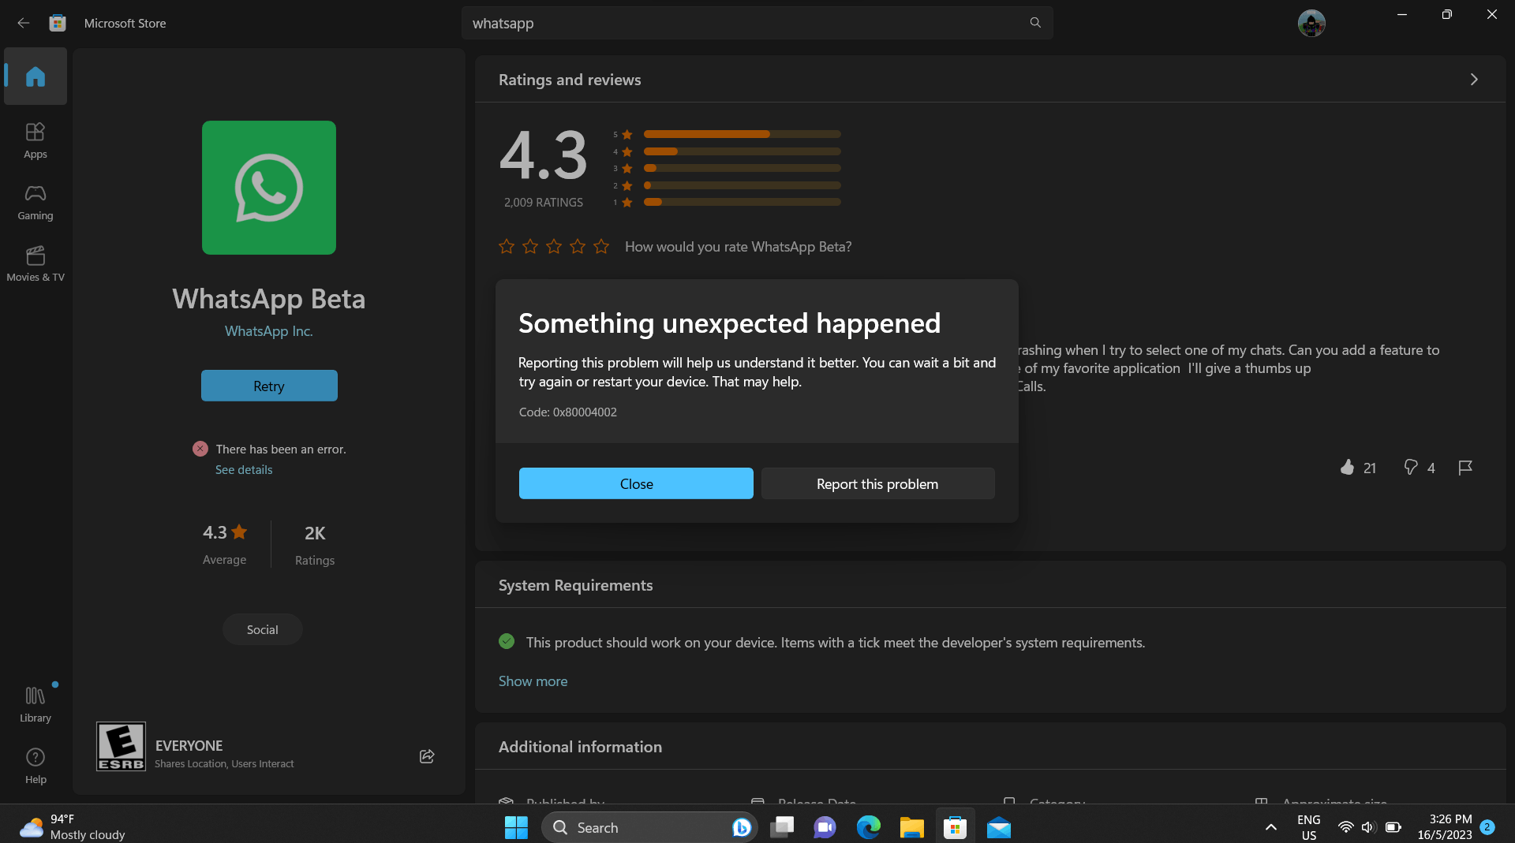This screenshot has width=1515, height=843.
Task: Click the 2,009 RATINGS count
Action: (544, 203)
